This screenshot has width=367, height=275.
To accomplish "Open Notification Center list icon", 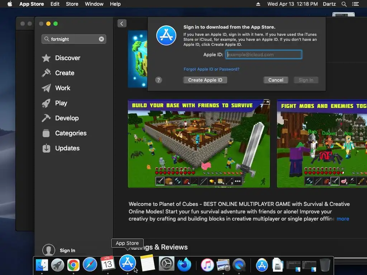I will point(355,4).
